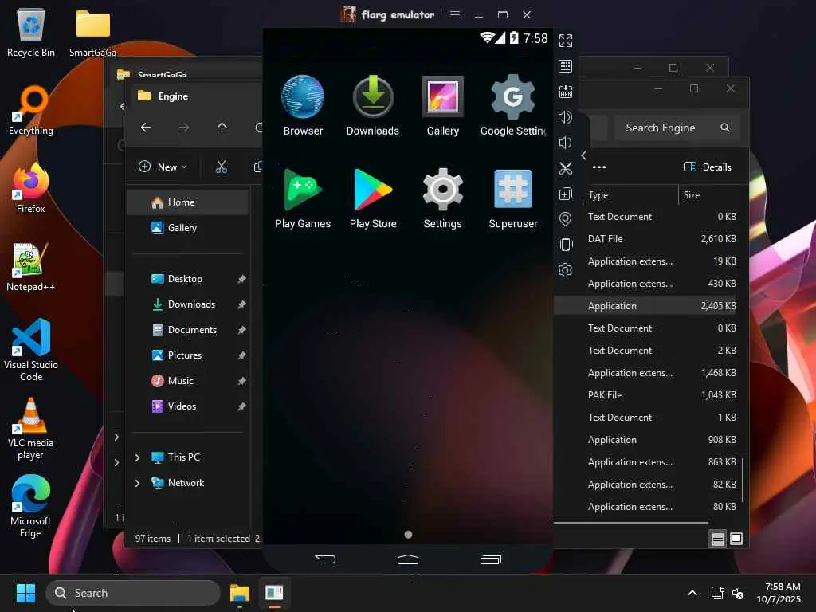Open the New dropdown in Explorer
The image size is (816, 612).
click(163, 167)
